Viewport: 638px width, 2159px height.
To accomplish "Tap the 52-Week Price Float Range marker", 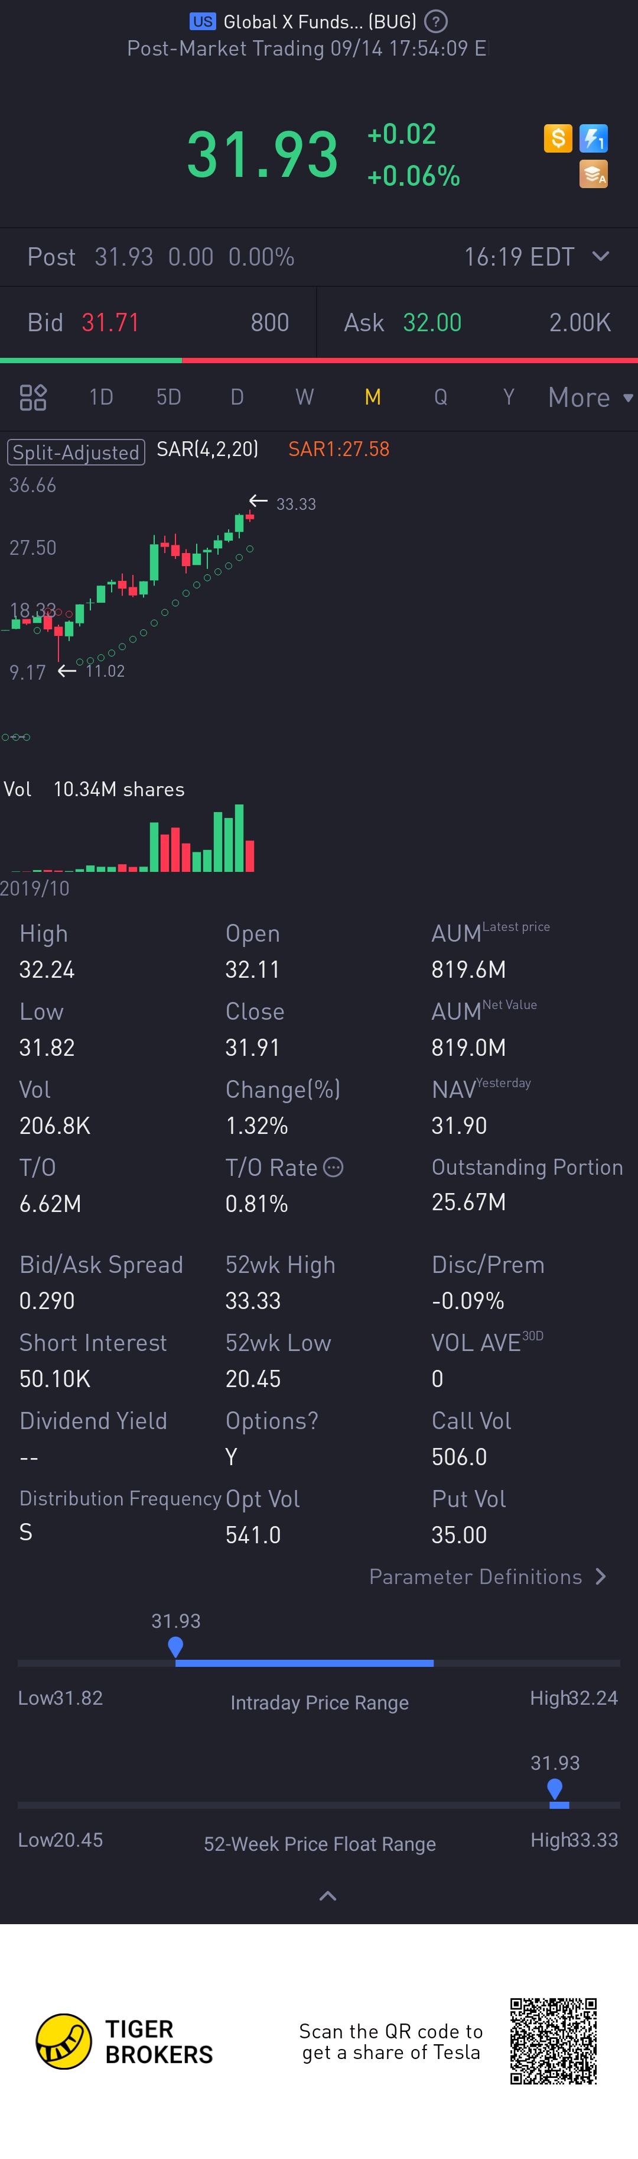I will [x=554, y=1789].
